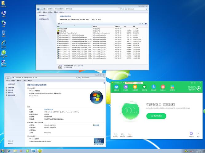Click the 帮助(H) menu in Programs window
Screen dimensions: 205x153
click(61, 12)
